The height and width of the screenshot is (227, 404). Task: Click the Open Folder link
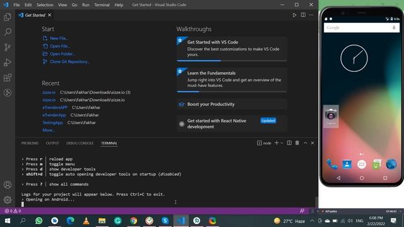pyautogui.click(x=62, y=54)
